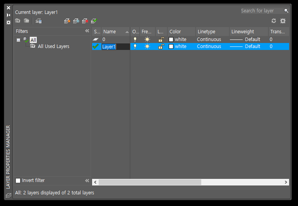Sort by Status column header

[97, 32]
